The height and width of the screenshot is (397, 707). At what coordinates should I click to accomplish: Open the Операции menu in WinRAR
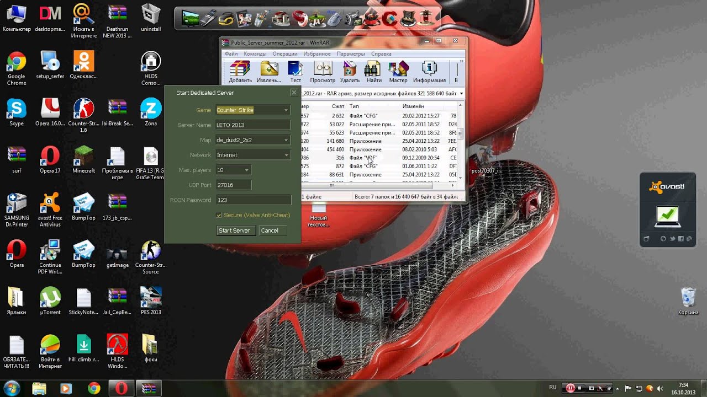point(284,53)
